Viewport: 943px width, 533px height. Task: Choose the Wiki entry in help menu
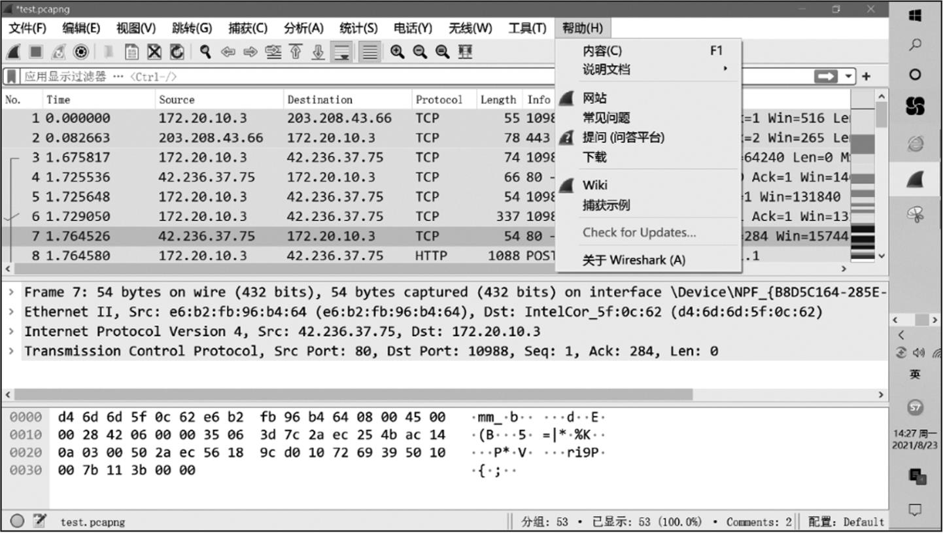click(x=594, y=185)
